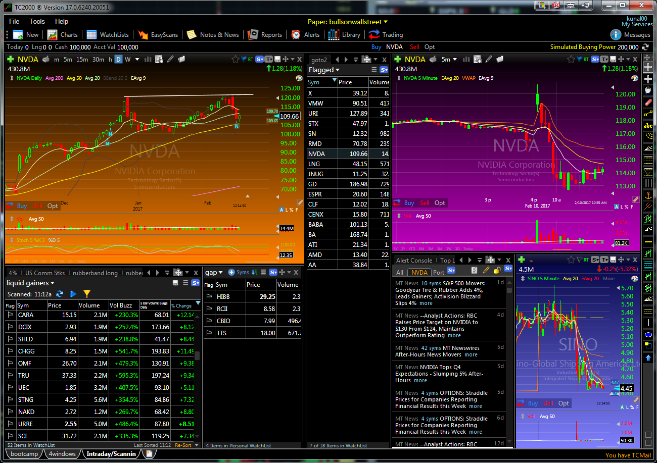Select the abc text tool
Screen dimensions: 657x463
(648, 125)
